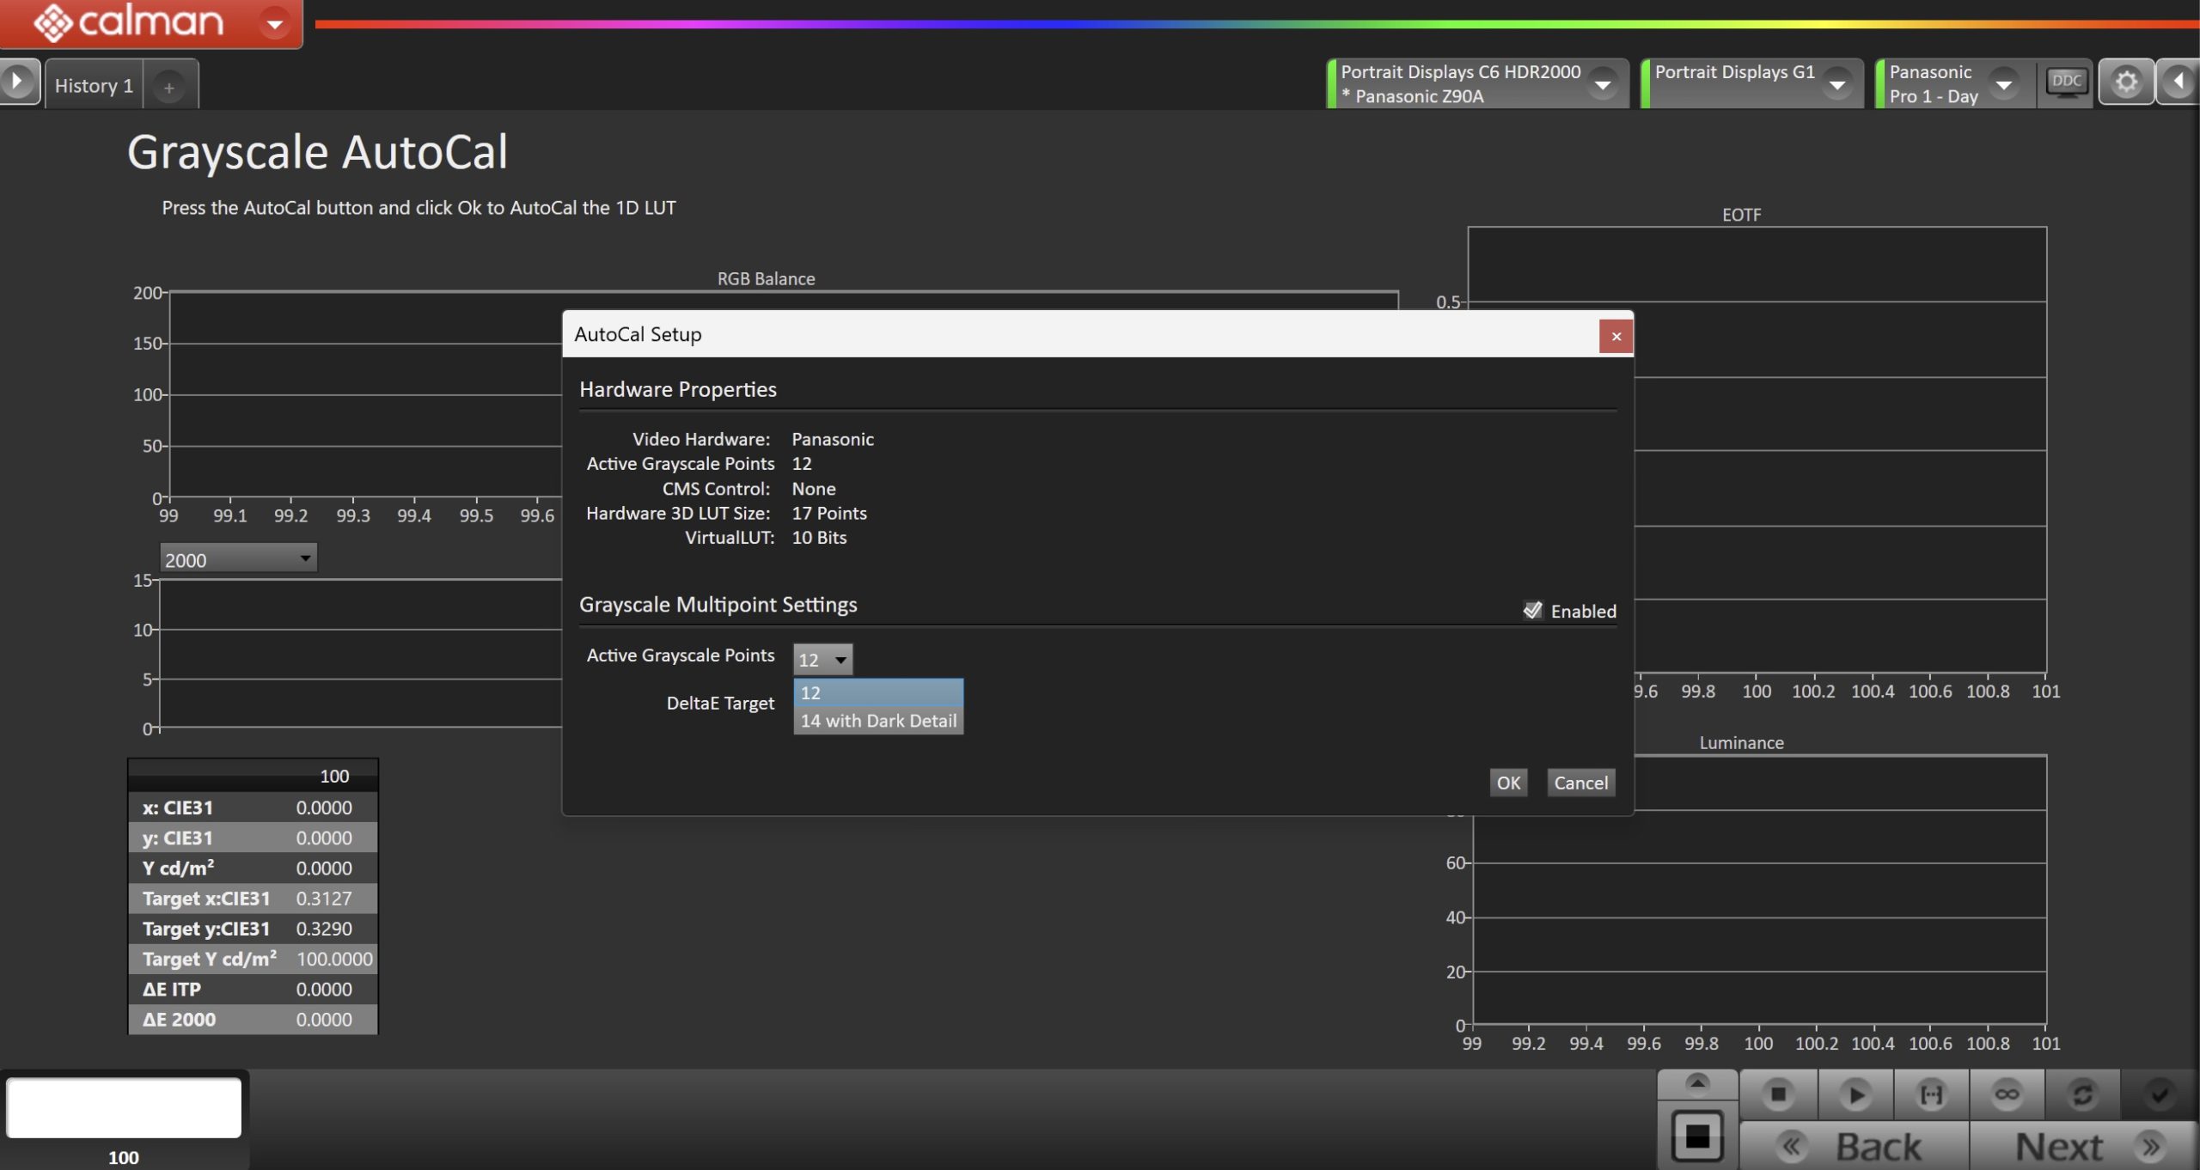Click the DDC monitor icon
The height and width of the screenshot is (1170, 2200).
point(2066,82)
